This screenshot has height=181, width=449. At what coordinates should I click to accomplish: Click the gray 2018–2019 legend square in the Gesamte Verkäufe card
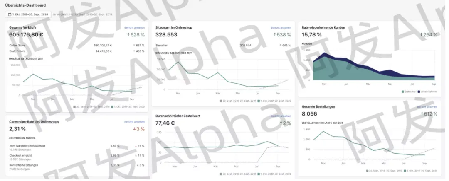[74, 106]
